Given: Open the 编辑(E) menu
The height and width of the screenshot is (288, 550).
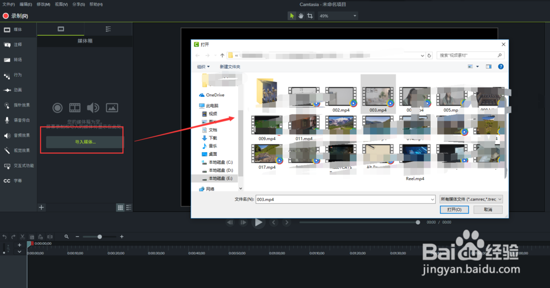Looking at the screenshot, I should (x=26, y=4).
